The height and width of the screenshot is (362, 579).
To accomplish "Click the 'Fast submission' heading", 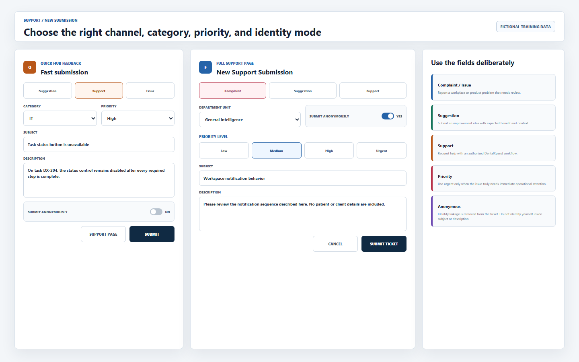I will coord(64,72).
